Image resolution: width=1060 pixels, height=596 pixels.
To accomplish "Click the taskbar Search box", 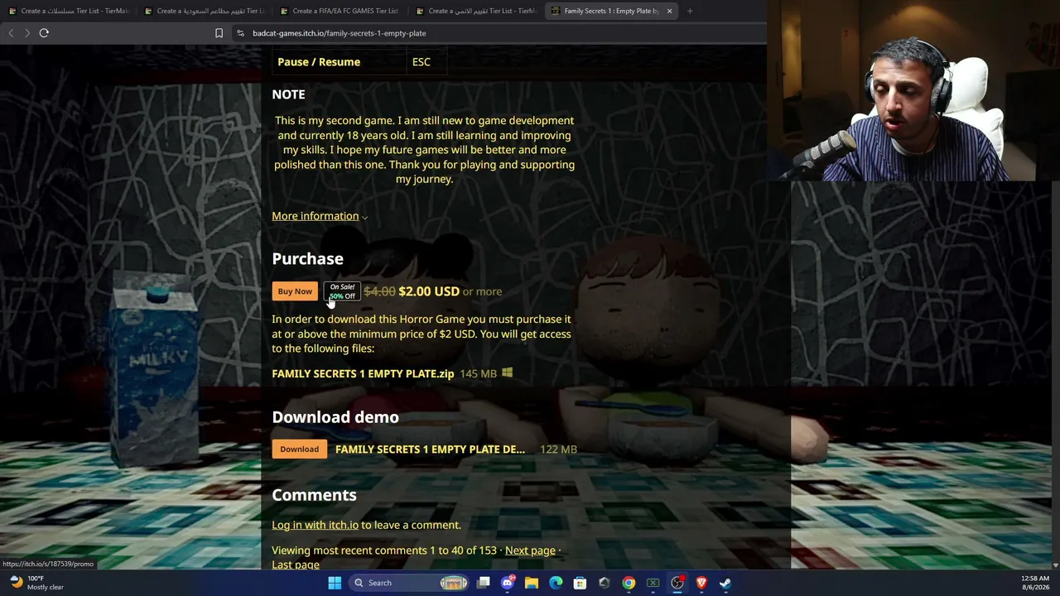I will pos(410,583).
